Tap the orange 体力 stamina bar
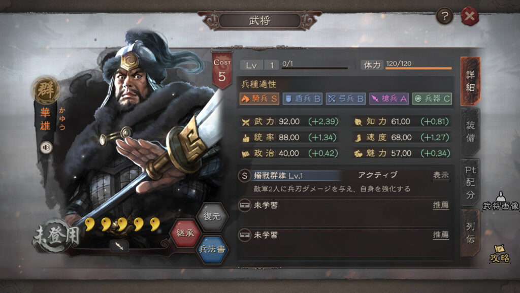Image resolution: width=520 pixels, height=293 pixels. pyautogui.click(x=418, y=68)
